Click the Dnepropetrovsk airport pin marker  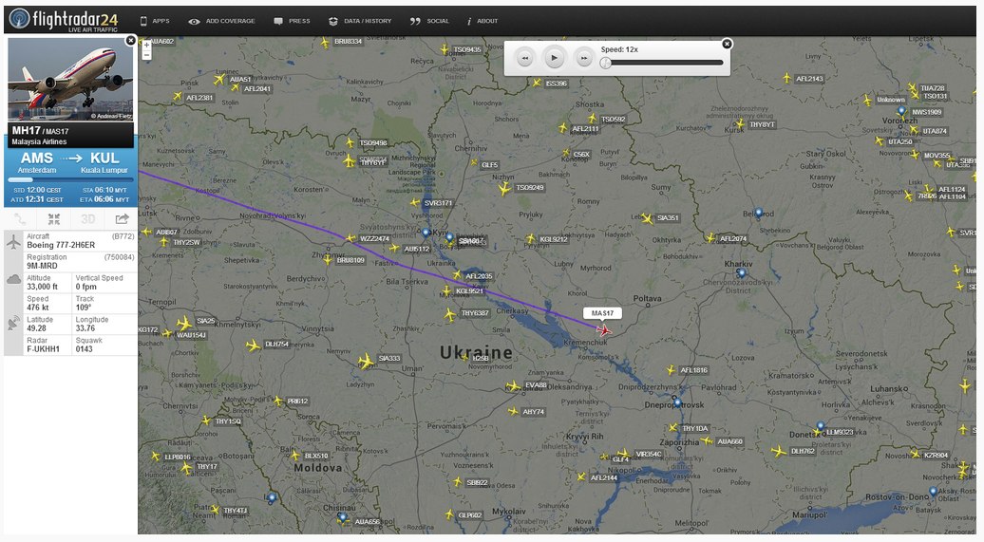[x=677, y=402]
